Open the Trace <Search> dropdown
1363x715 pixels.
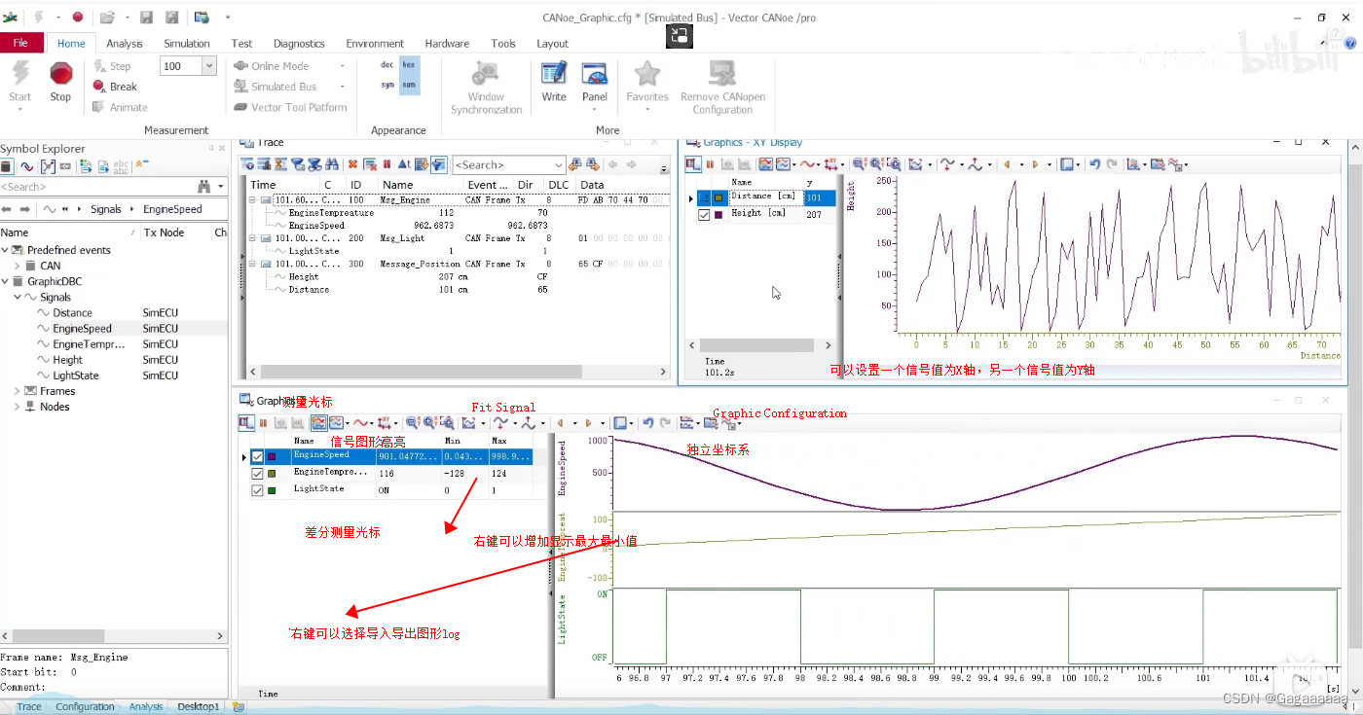(558, 165)
